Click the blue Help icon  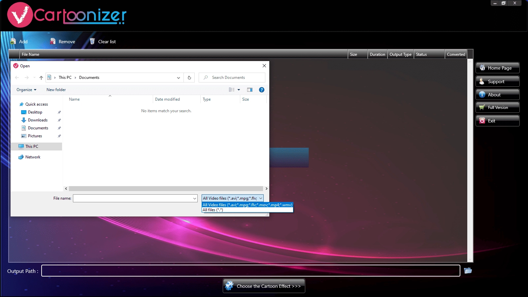coord(262,90)
